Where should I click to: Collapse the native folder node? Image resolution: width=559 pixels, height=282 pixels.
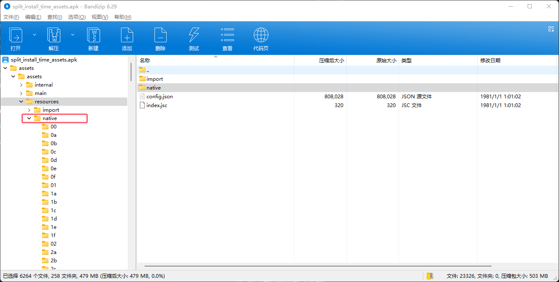point(29,118)
